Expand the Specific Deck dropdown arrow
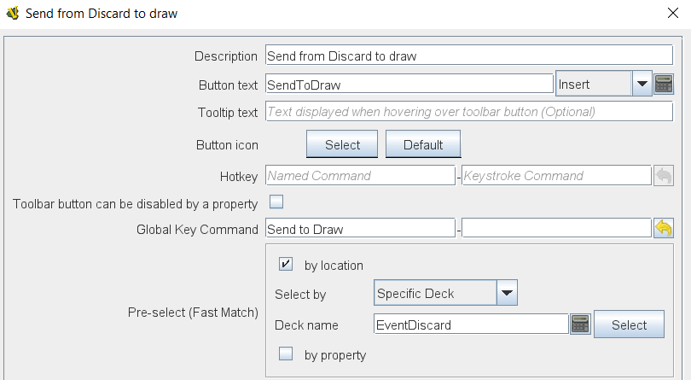The image size is (691, 380). tap(507, 293)
